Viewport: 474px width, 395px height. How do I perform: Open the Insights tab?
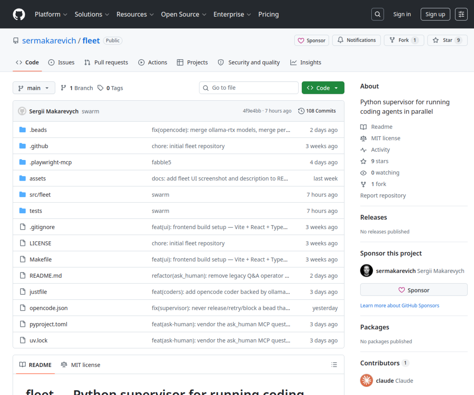[305, 62]
